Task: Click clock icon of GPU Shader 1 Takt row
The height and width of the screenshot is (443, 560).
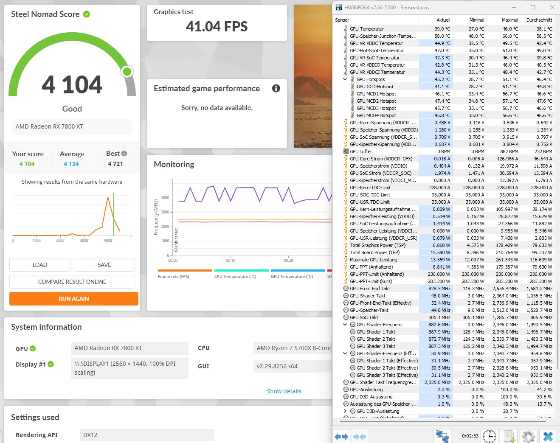Action: [x=352, y=332]
